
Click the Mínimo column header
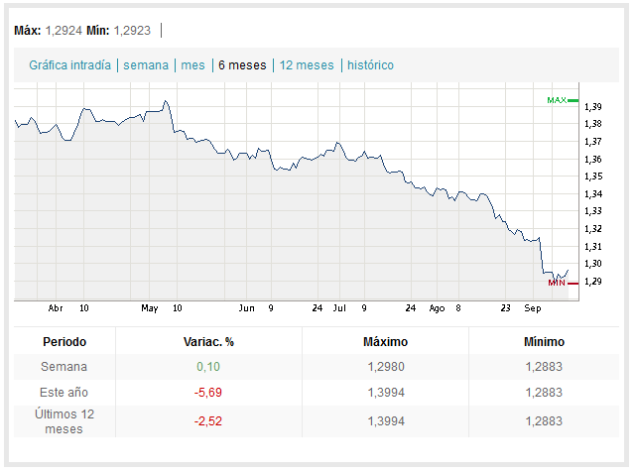click(544, 341)
